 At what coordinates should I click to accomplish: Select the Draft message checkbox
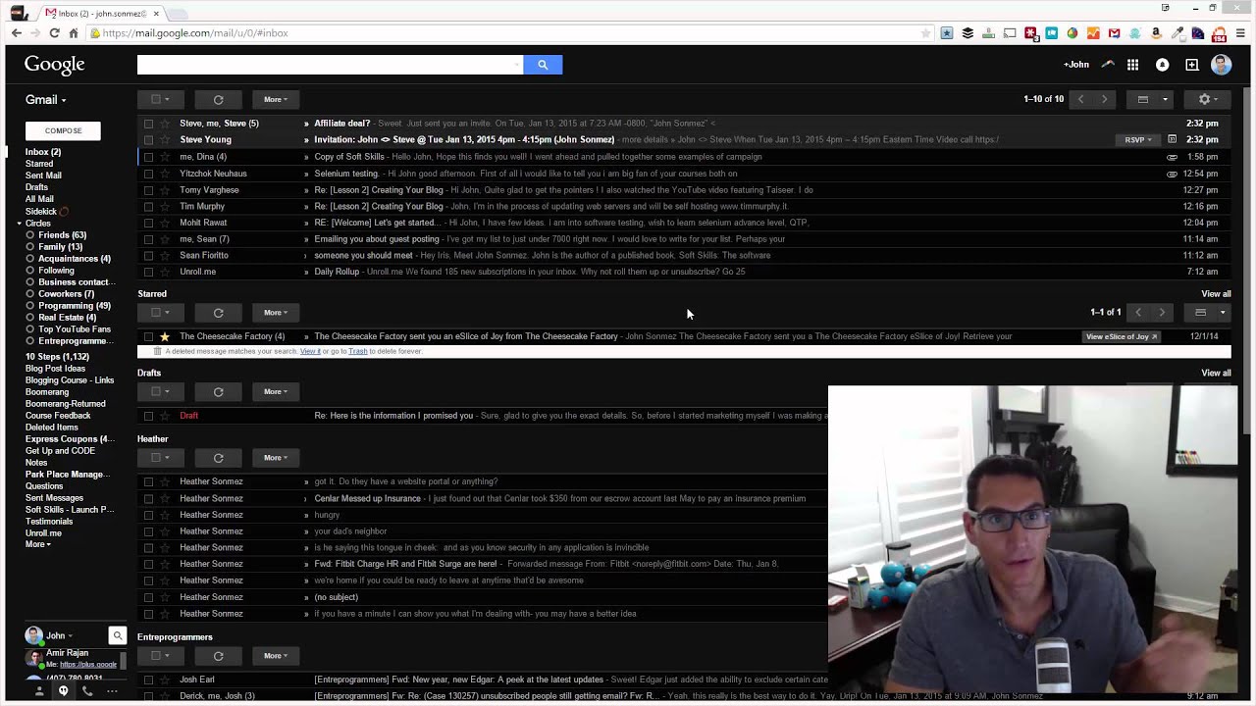click(148, 416)
